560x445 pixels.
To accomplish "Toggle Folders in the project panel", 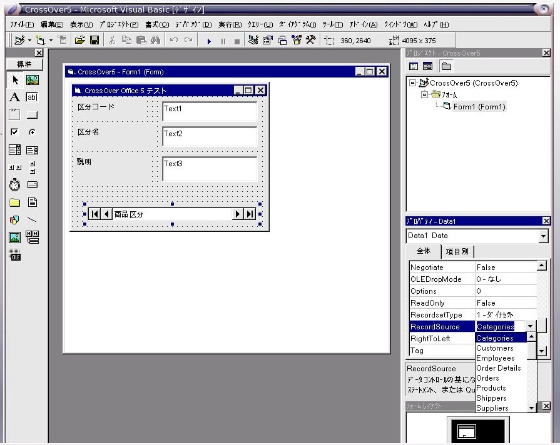I will tap(446, 66).
